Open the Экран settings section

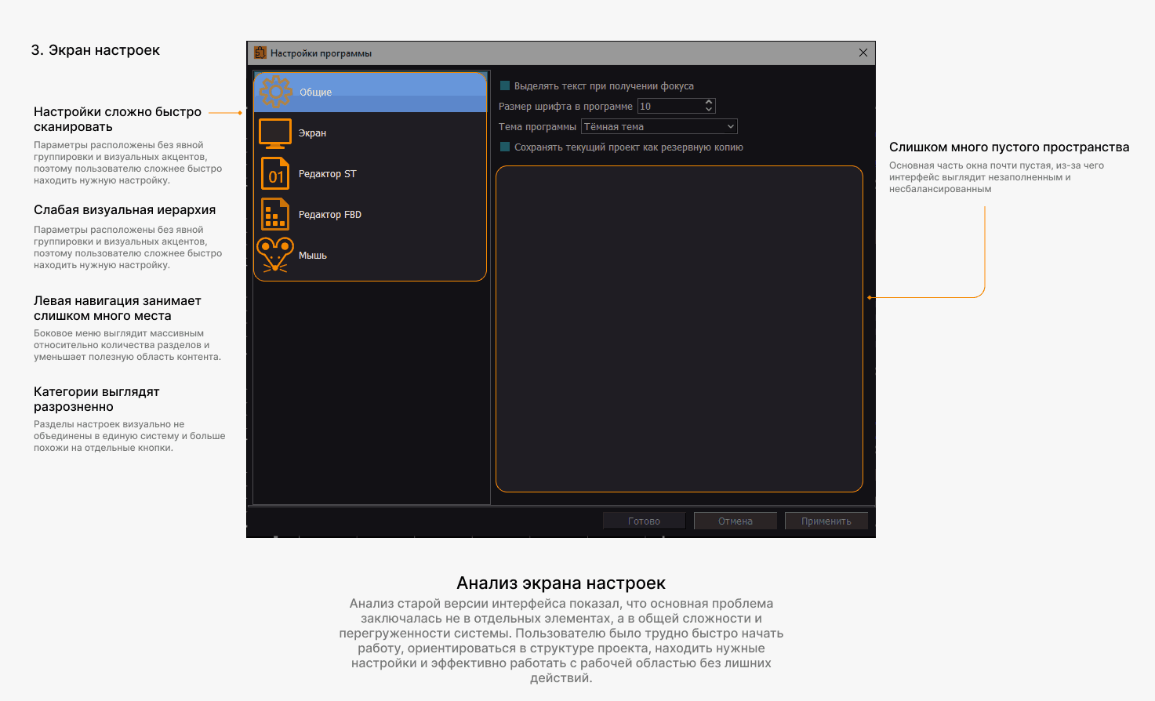click(x=370, y=133)
